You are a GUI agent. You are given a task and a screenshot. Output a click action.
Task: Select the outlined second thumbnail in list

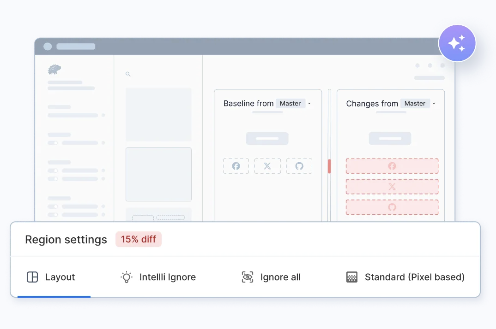click(158, 174)
